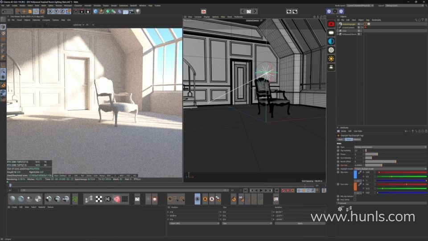Screen dimensions: 428x241
Task: Click the Octane camera icon in side palette
Action: (331, 24)
